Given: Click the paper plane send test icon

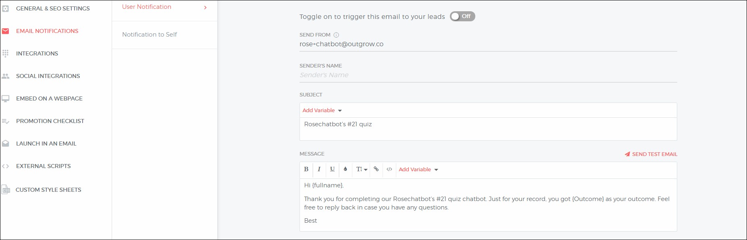Looking at the screenshot, I should click(627, 154).
